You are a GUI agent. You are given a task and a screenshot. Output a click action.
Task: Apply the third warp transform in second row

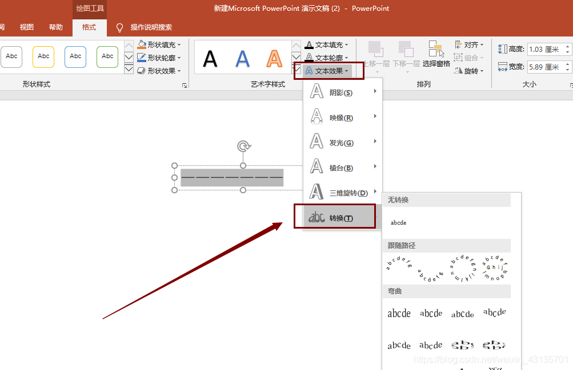click(x=463, y=345)
